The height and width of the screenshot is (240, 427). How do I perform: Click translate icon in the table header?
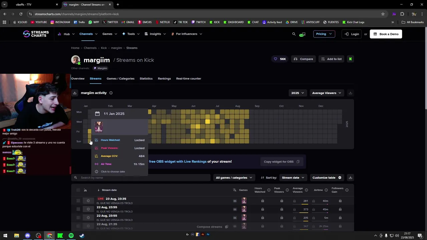(x=235, y=190)
